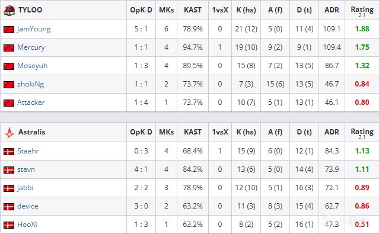
Task: Click the China flag beside JamYoung
Action: [9, 30]
